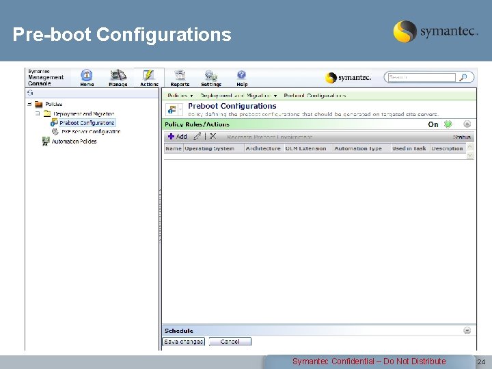The width and height of the screenshot is (492, 369).
Task: Collapse the Policies tree node
Action: click(x=29, y=104)
